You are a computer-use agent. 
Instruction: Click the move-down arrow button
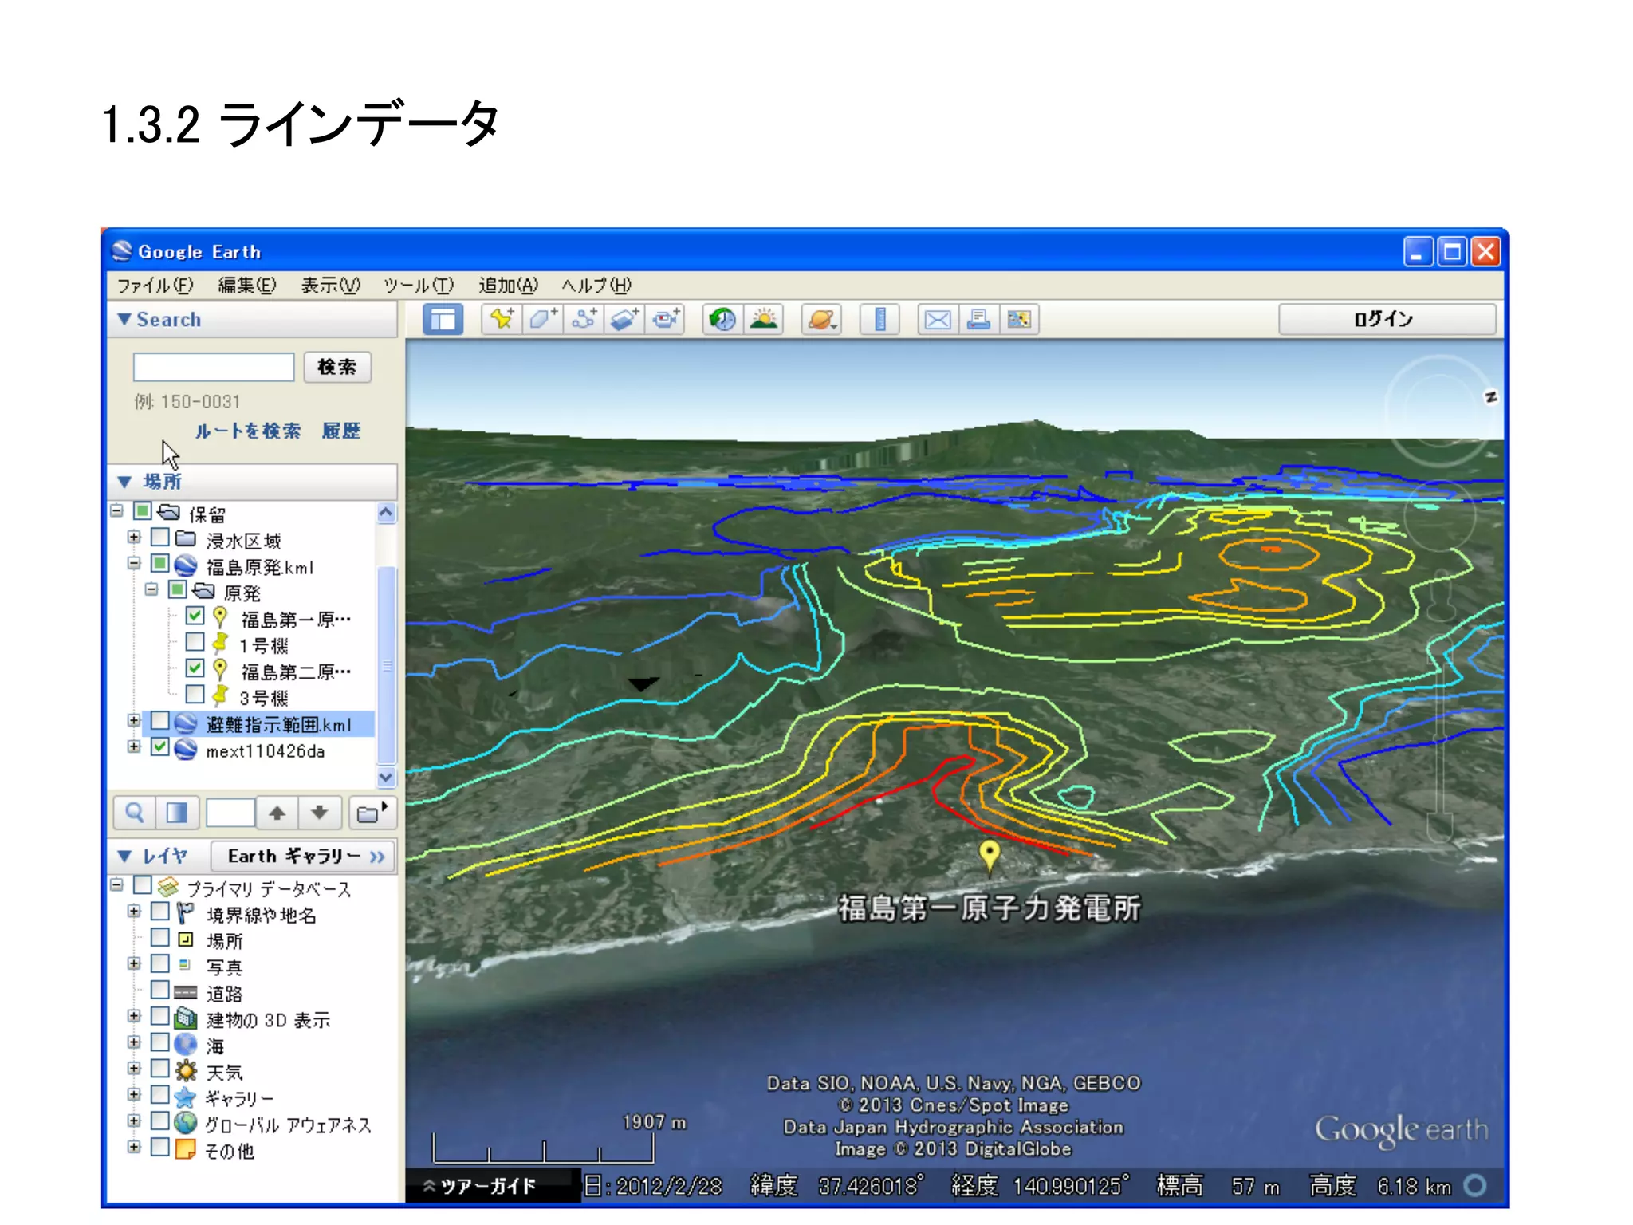coord(320,813)
